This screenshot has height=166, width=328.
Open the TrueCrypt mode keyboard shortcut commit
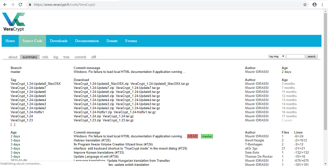(x=130, y=148)
